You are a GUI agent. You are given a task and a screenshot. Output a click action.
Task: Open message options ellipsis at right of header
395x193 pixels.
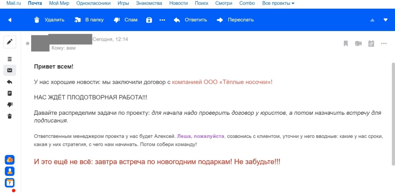pyautogui.click(x=384, y=44)
